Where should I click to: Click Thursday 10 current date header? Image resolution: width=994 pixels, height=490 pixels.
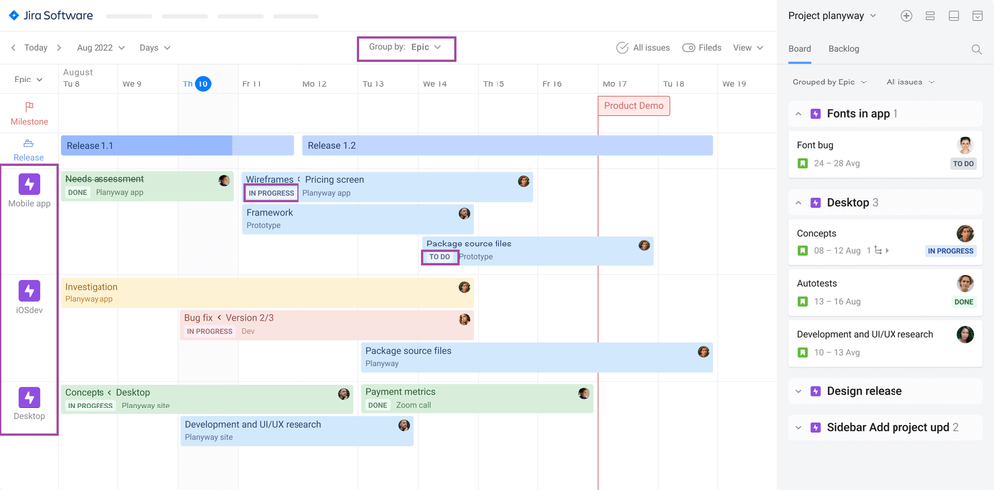(197, 83)
